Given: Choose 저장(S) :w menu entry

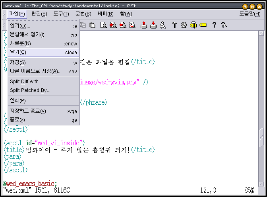Looking at the screenshot, I should (x=43, y=62).
